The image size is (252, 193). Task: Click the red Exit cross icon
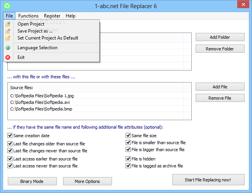point(8,57)
